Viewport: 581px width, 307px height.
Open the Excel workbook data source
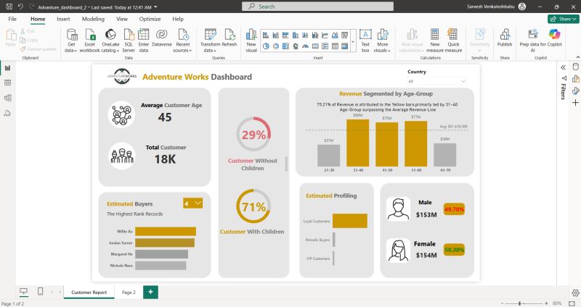[89, 41]
